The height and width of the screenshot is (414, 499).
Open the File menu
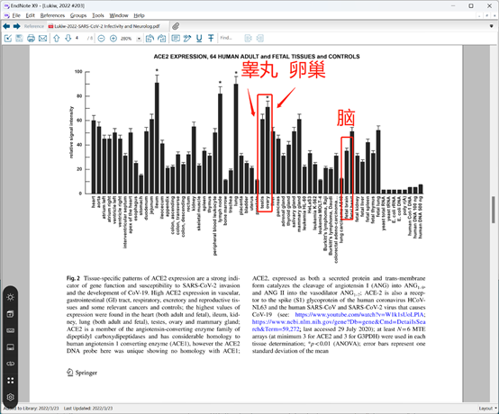16,15
